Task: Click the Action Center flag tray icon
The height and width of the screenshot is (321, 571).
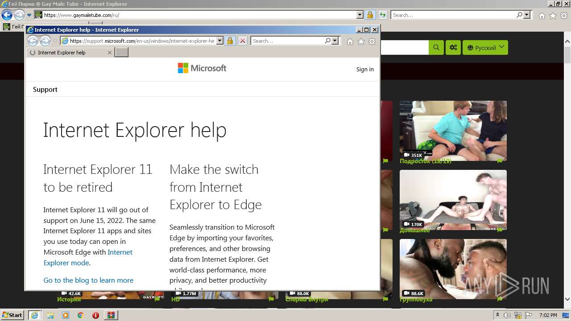Action: (529, 315)
